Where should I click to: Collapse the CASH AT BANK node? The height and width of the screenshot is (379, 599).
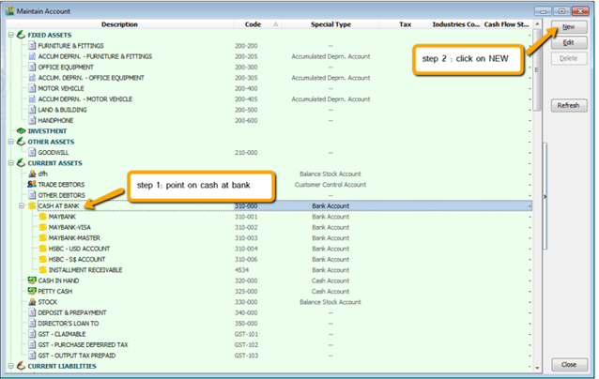(x=22, y=205)
